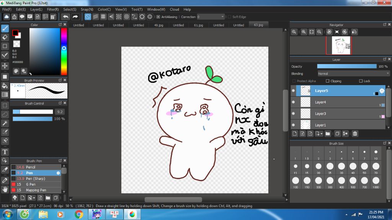Image resolution: width=392 pixels, height=220 pixels.
Task: Select the Pen (Sharp) brush
Action: pos(36,179)
